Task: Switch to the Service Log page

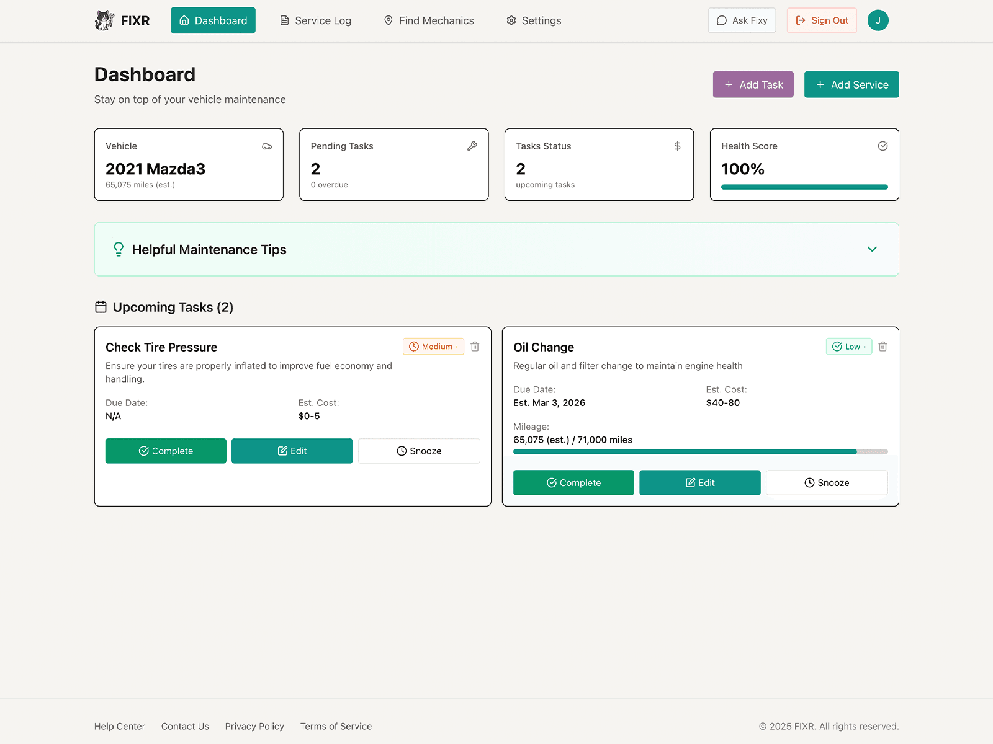Action: coord(315,20)
